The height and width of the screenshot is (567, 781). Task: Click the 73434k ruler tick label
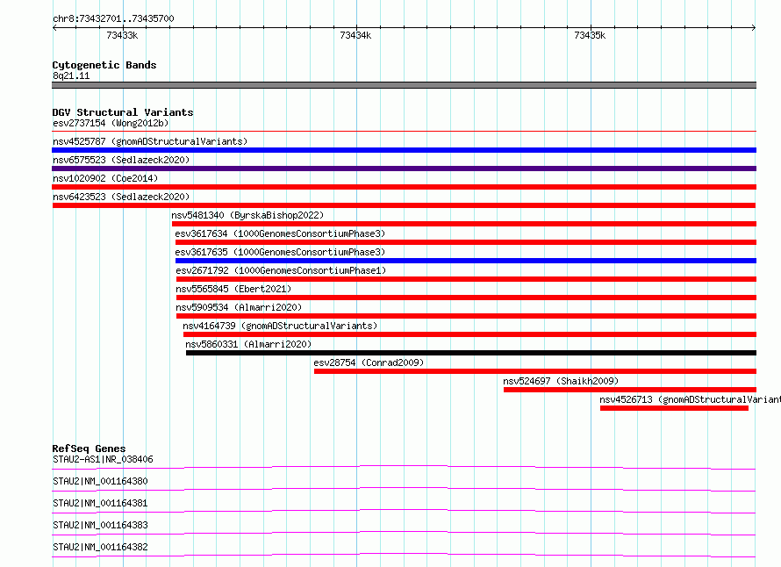coord(355,35)
